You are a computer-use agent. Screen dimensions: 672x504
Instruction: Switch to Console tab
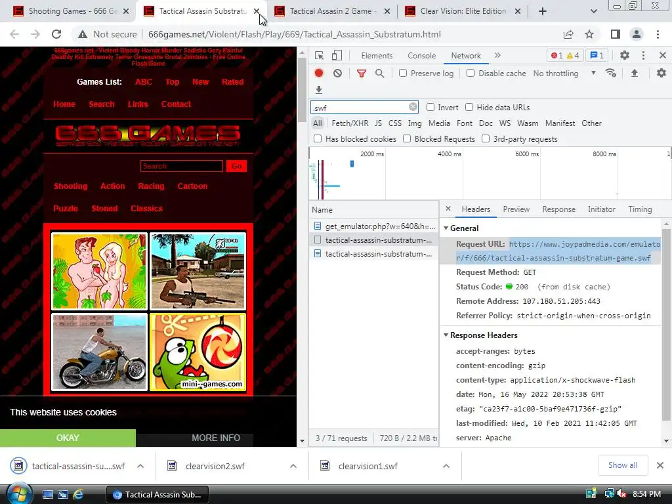click(422, 55)
